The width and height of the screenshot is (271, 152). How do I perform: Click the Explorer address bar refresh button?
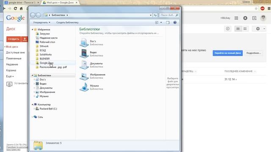(x=155, y=15)
